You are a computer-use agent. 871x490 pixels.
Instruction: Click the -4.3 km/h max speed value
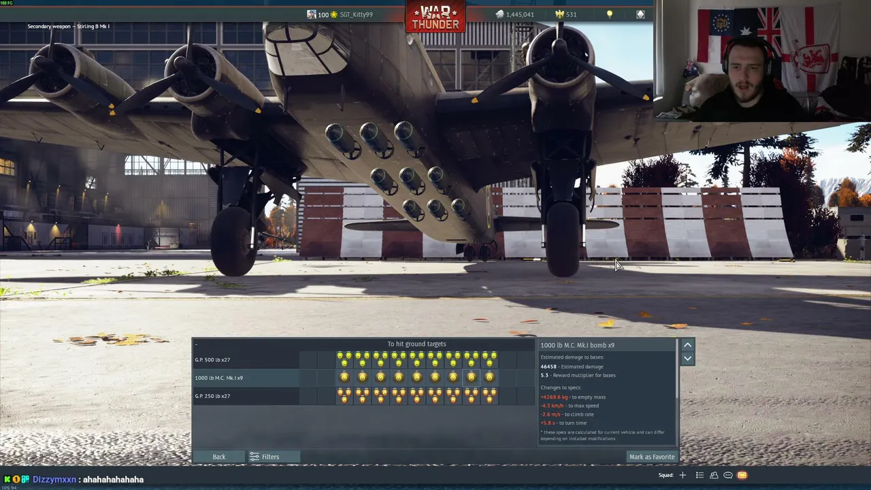(x=552, y=406)
